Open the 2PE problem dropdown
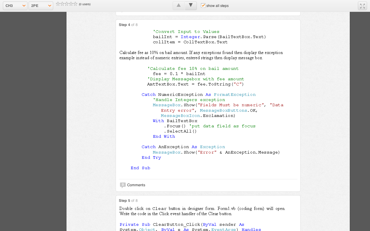This screenshot has height=231, width=370. tap(41, 6)
